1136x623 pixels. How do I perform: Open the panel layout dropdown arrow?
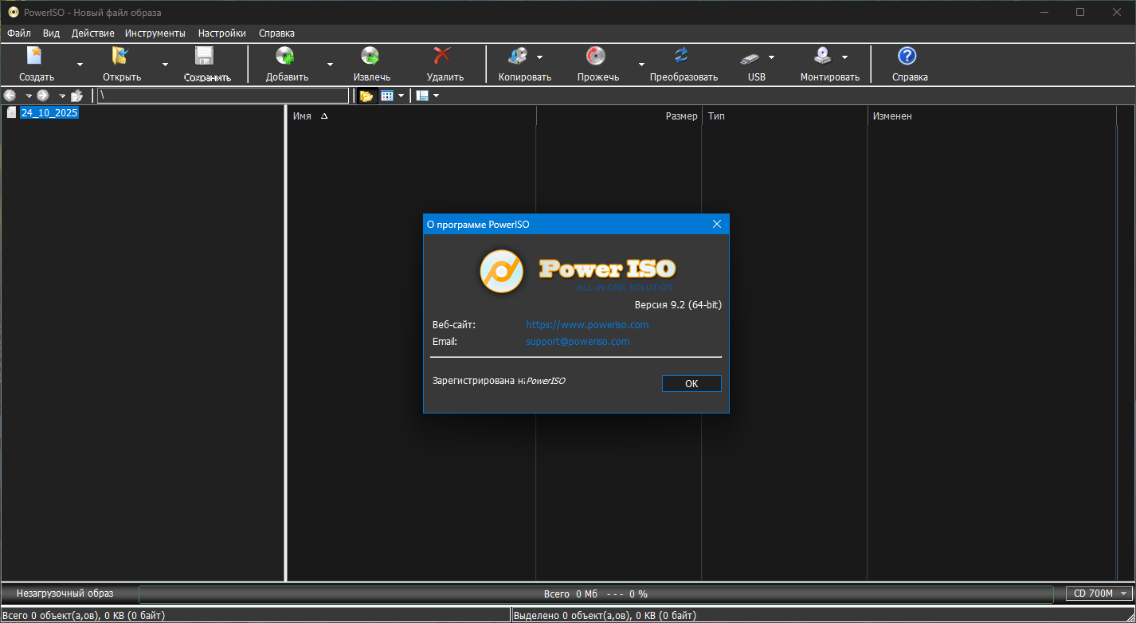[x=436, y=96]
